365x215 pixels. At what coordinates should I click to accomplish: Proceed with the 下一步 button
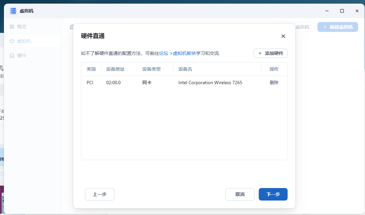point(273,194)
